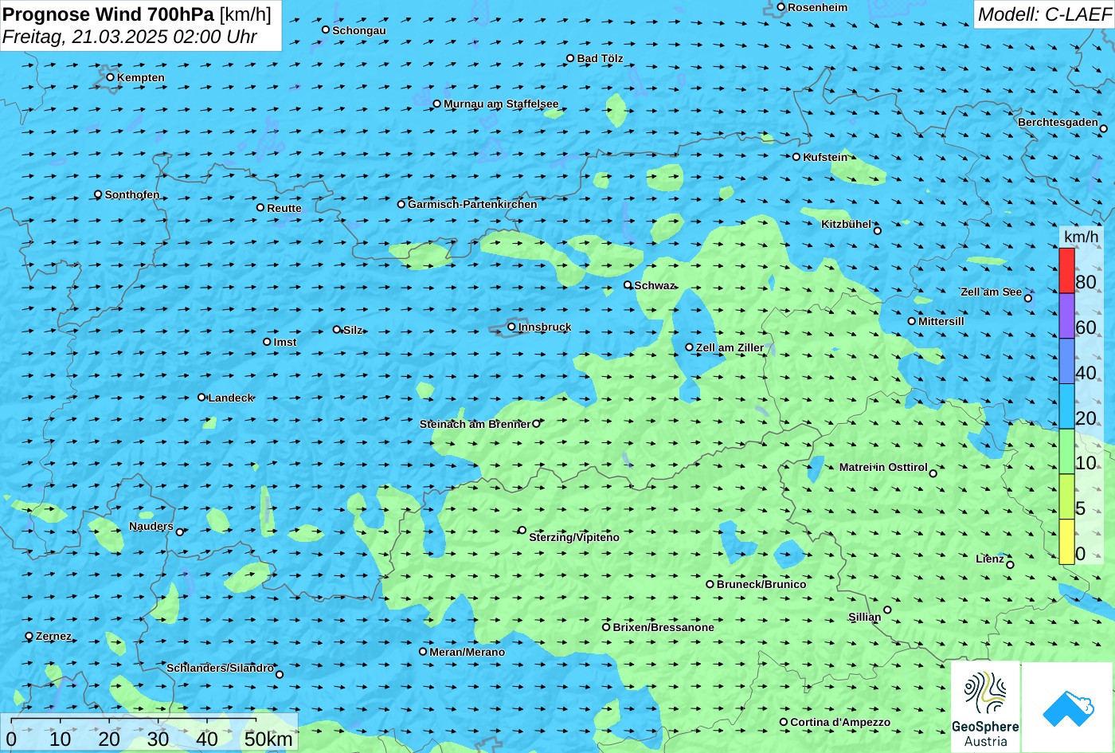This screenshot has width=1115, height=753.
Task: Click the Imst label
Action: pos(285,342)
